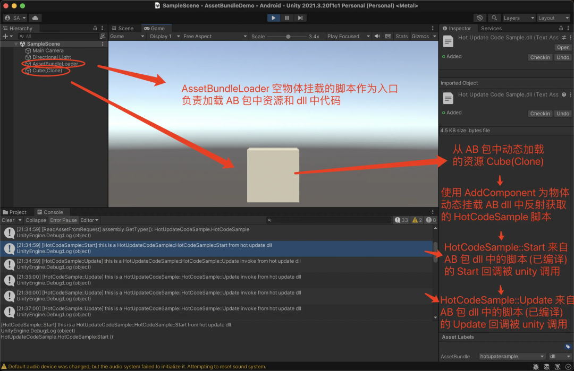
Task: Click the upper Checkin button
Action: 540,57
